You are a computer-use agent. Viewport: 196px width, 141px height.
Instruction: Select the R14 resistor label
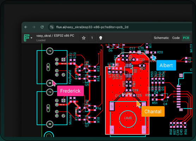tap(98, 79)
